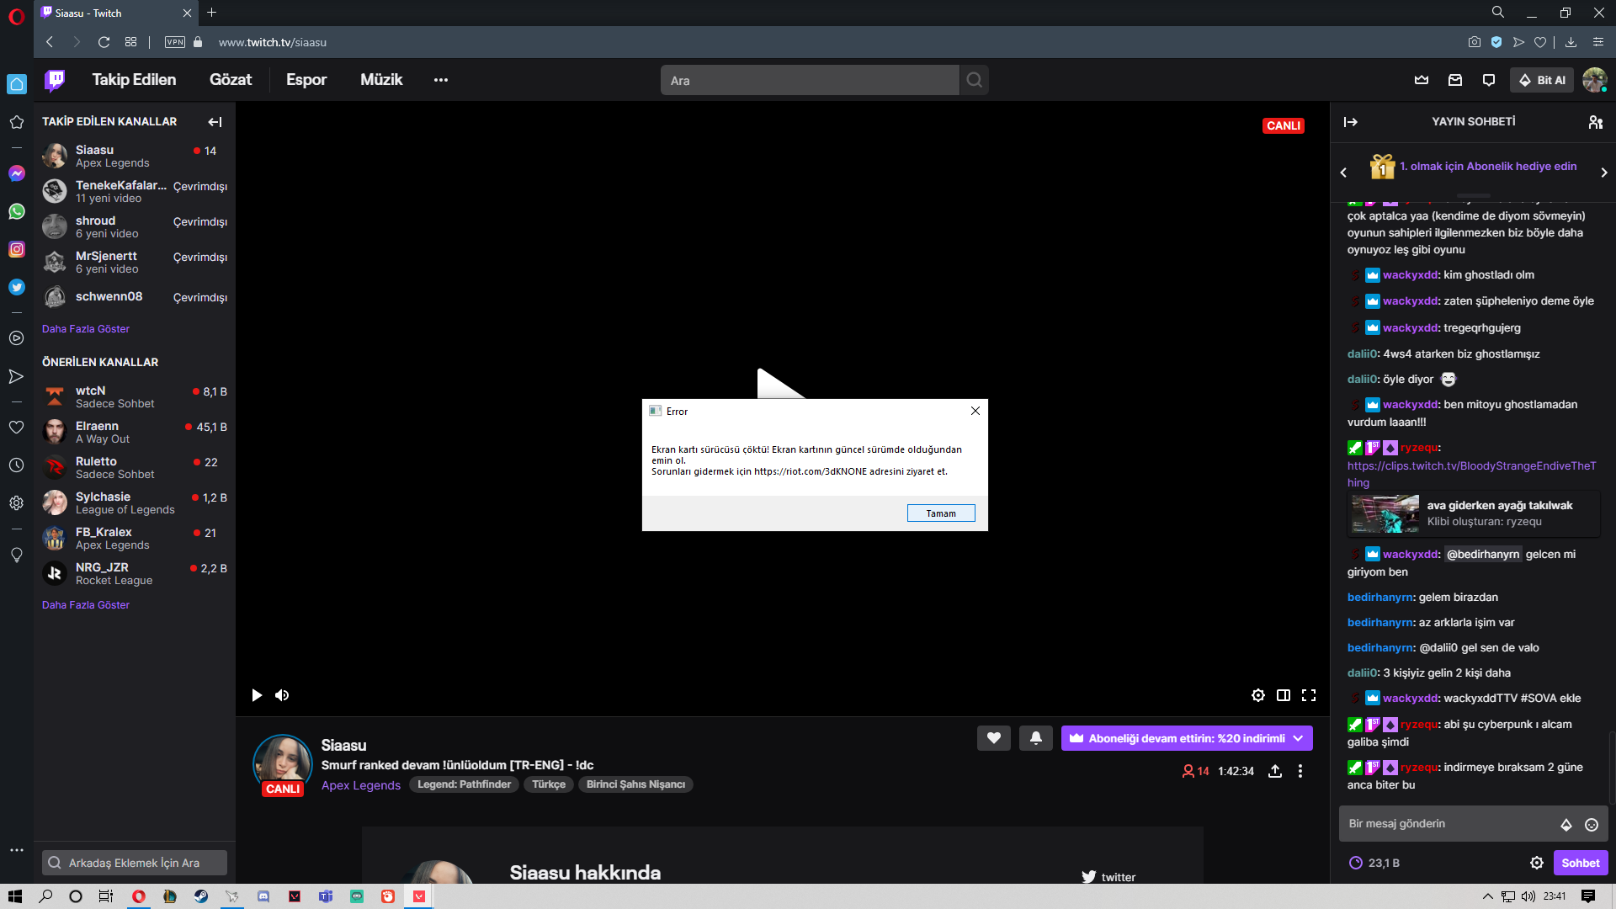Open the notifications inbox icon
Screen dimensions: 1616x909
[1455, 80]
